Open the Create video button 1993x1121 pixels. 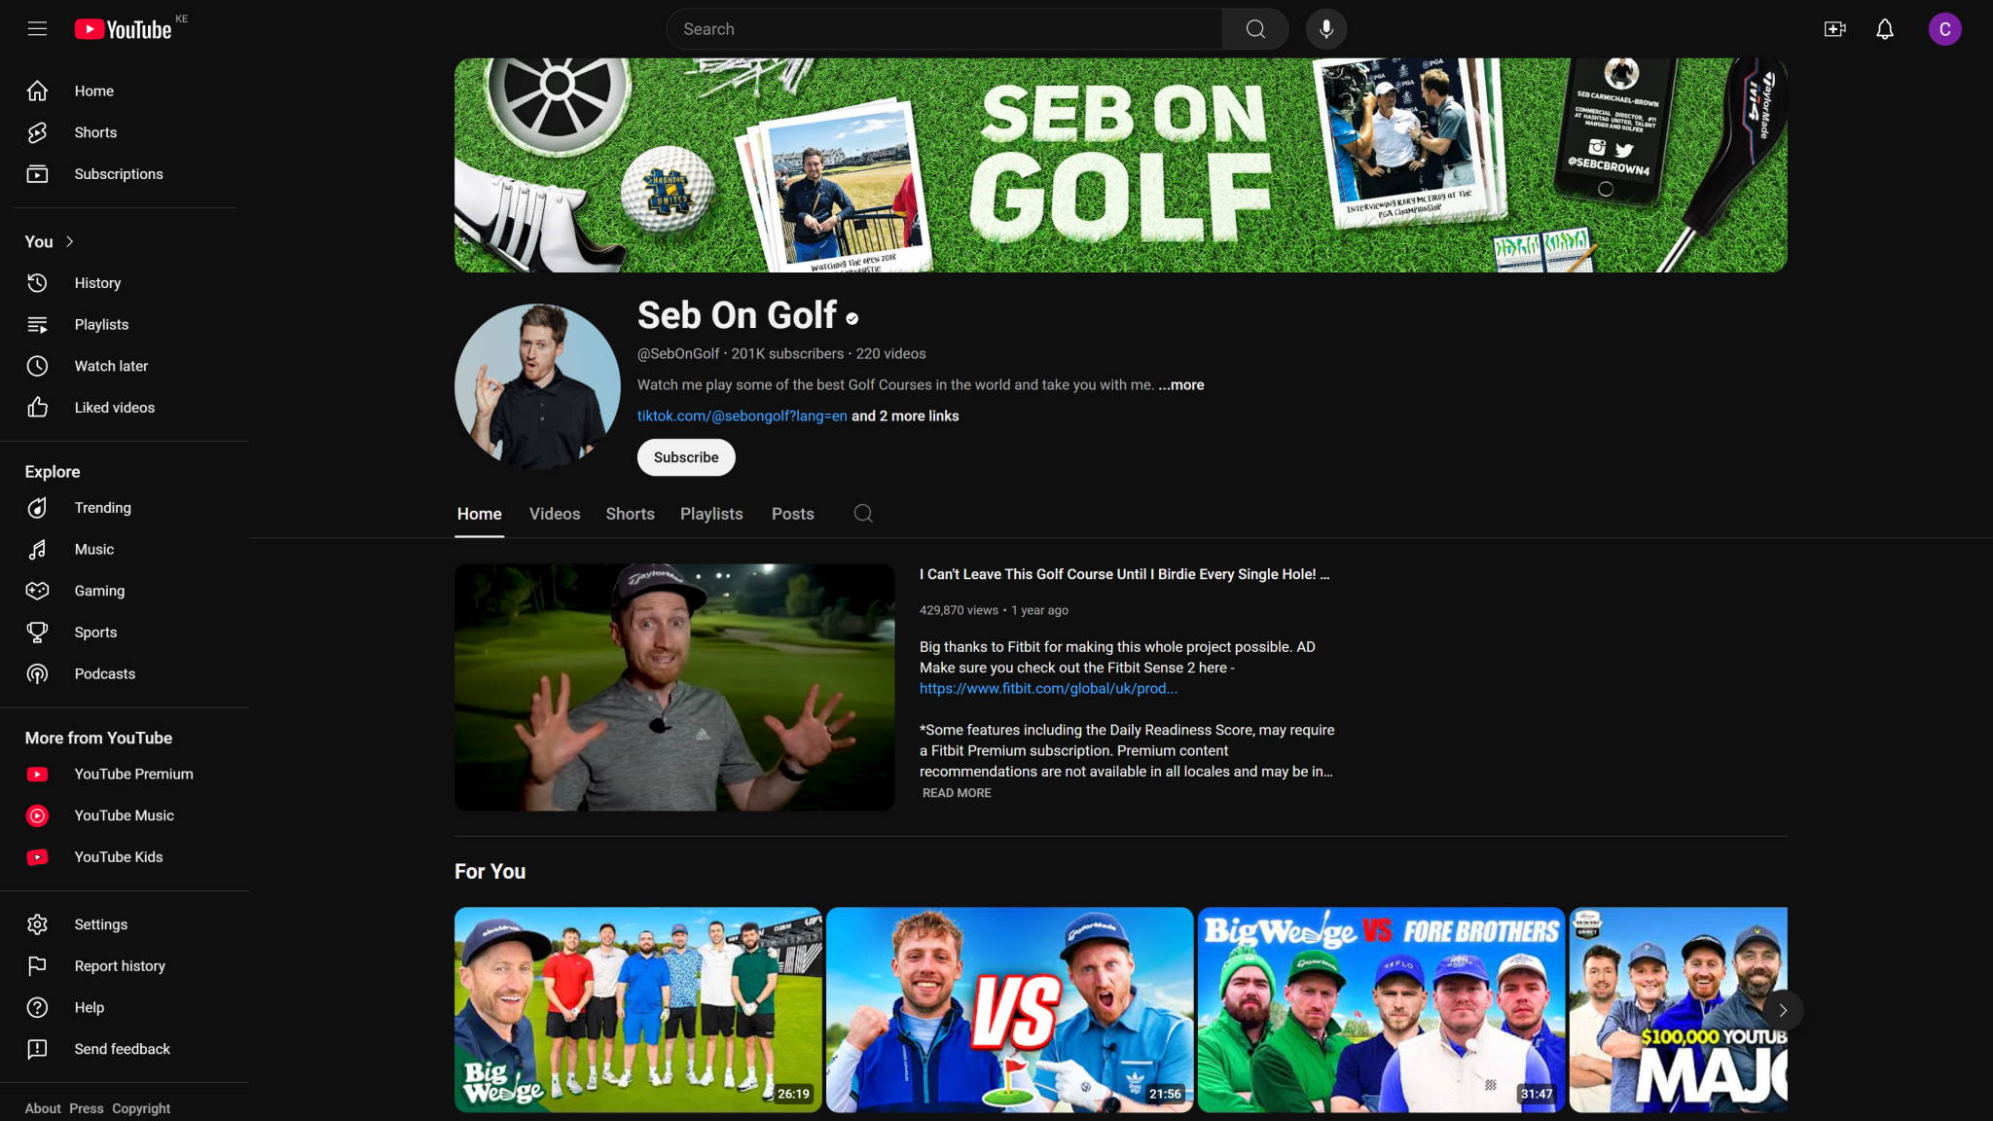(x=1835, y=28)
